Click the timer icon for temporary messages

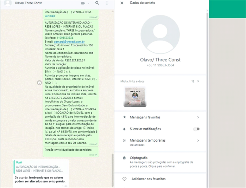(124, 140)
